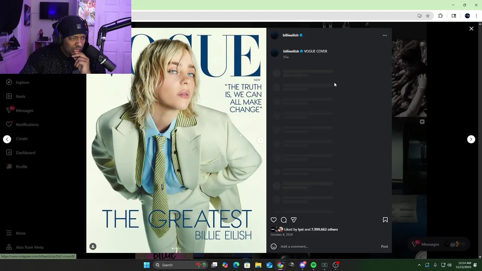Open comments via the speech bubble icon
482x271 pixels.
coord(284,220)
